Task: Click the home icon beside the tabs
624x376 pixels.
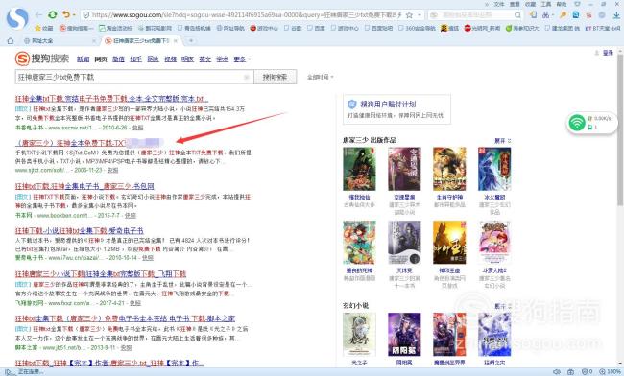Action: click(11, 40)
